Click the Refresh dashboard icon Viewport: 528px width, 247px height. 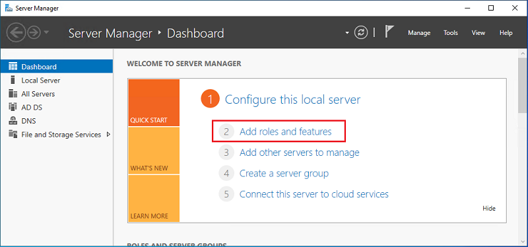click(360, 32)
